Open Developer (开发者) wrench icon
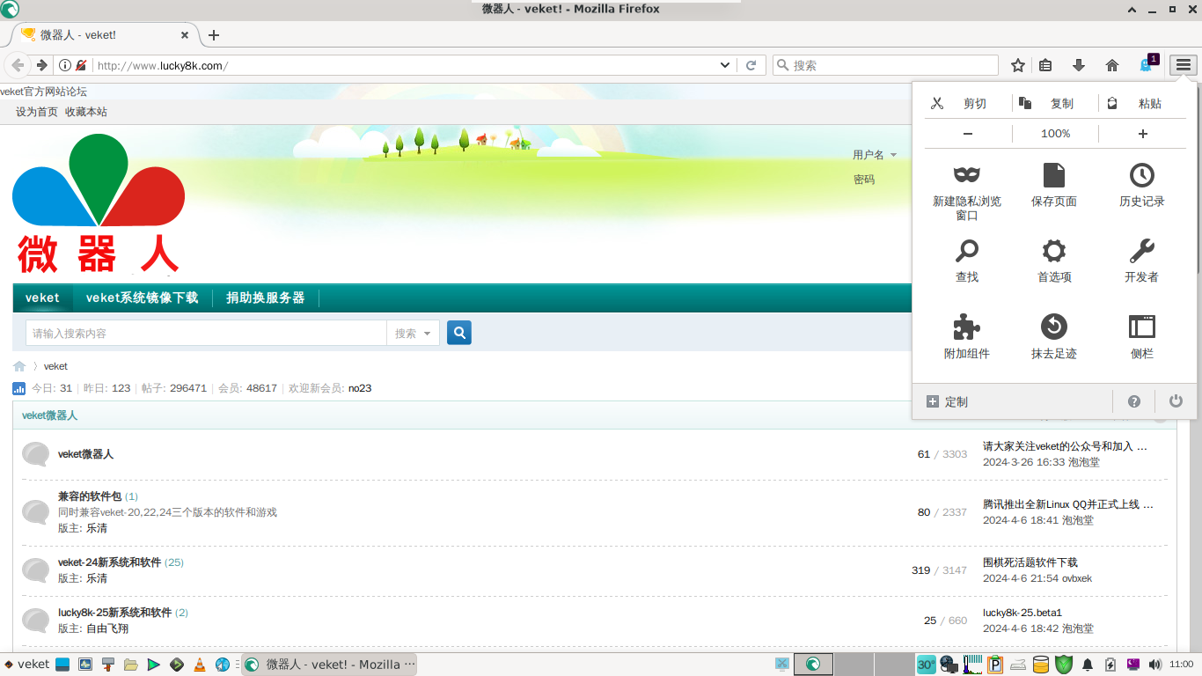This screenshot has height=676, width=1202. (x=1142, y=251)
